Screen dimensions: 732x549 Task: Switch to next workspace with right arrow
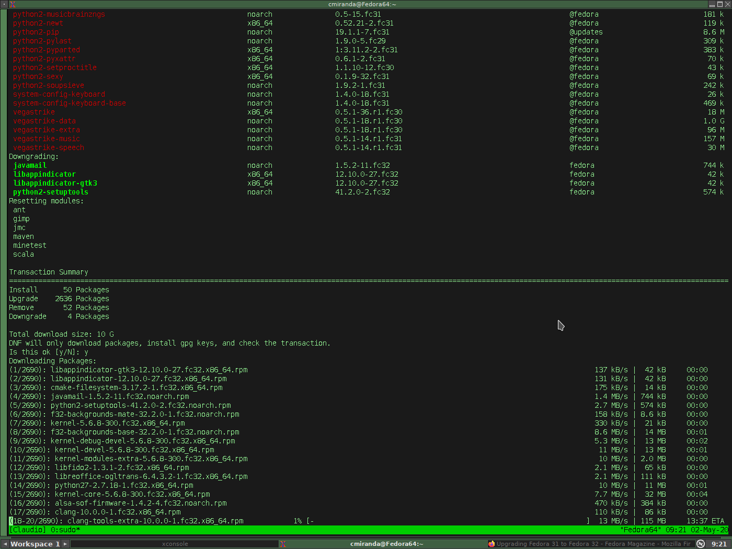point(65,544)
